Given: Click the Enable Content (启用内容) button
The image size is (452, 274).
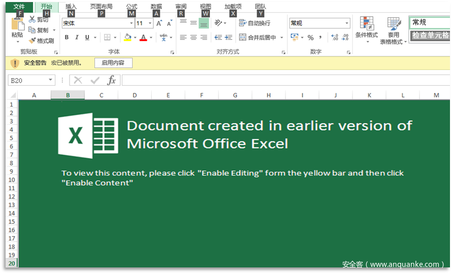Looking at the screenshot, I should pyautogui.click(x=113, y=63).
